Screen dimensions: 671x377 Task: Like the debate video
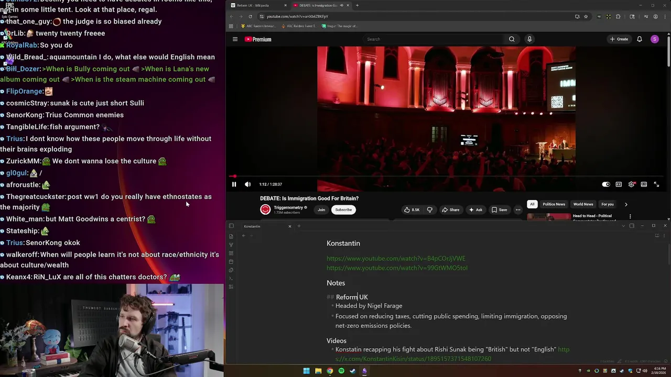point(412,210)
